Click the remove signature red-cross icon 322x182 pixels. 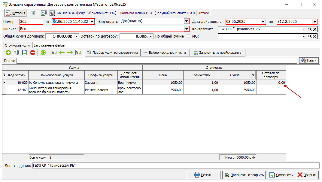52,13
